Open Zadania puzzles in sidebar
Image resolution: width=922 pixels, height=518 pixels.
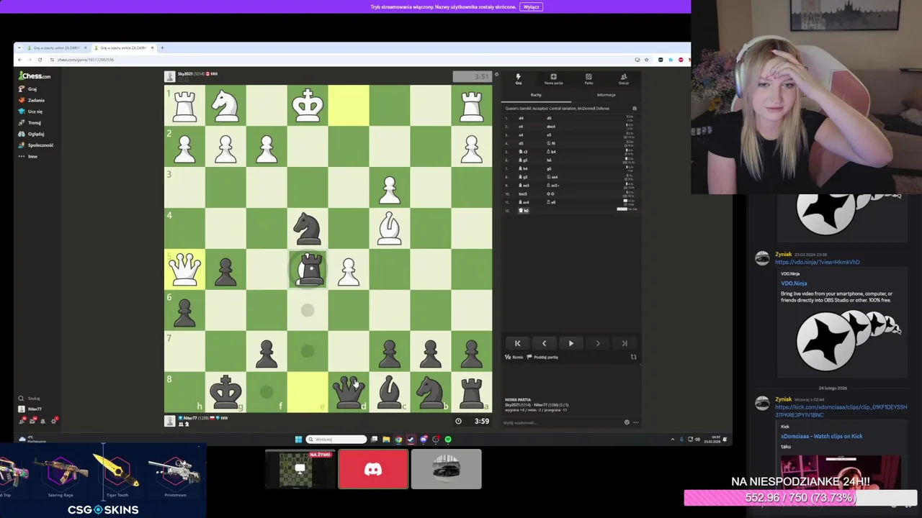pos(31,100)
